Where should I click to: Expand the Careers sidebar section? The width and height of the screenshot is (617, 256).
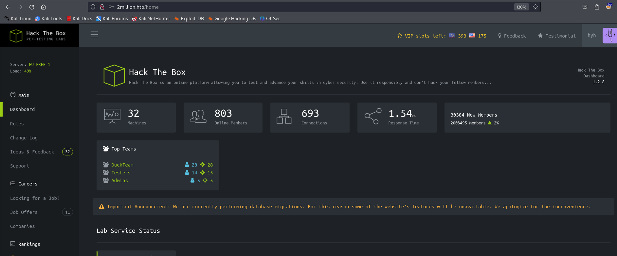[x=24, y=184]
